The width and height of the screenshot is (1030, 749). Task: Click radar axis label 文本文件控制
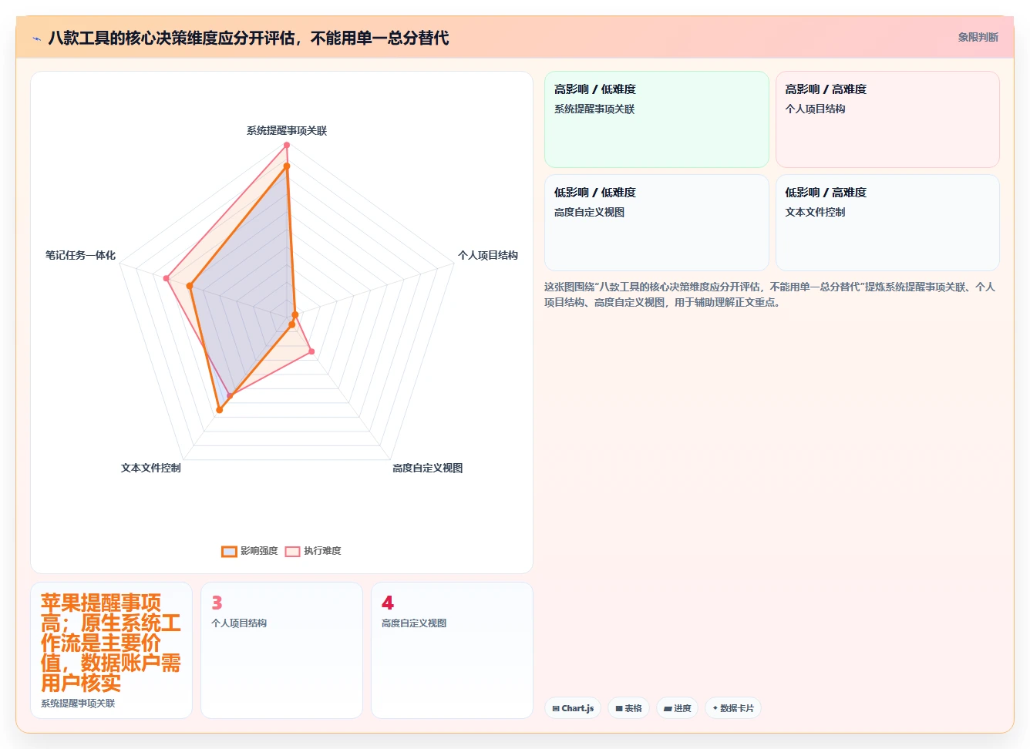(151, 468)
